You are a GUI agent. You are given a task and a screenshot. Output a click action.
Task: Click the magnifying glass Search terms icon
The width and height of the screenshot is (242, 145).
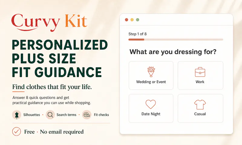pos(50,115)
